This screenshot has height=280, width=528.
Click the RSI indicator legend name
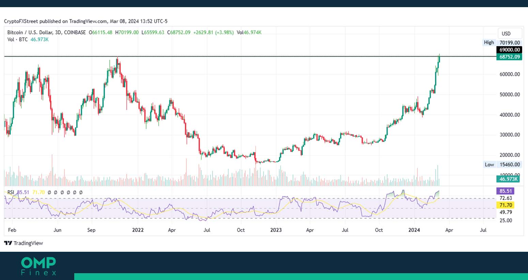tap(11, 192)
